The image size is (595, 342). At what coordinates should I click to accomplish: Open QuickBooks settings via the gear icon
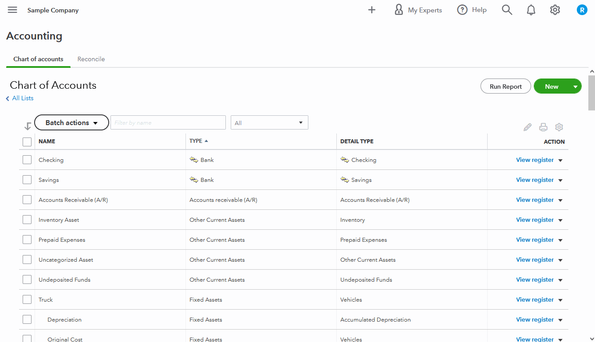[555, 9]
